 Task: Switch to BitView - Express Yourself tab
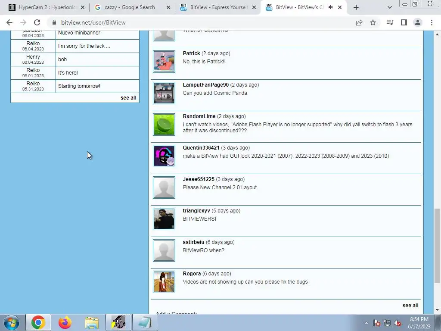(218, 7)
